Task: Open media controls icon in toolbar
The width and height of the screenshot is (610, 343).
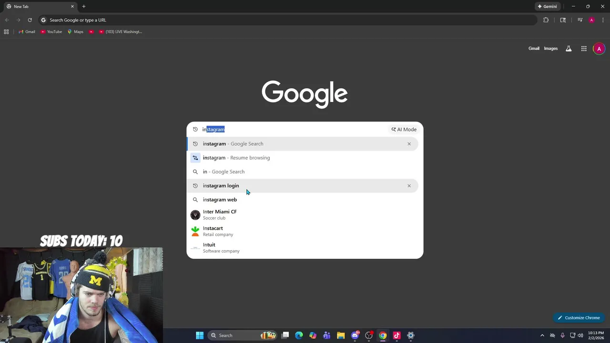Action: tap(580, 20)
